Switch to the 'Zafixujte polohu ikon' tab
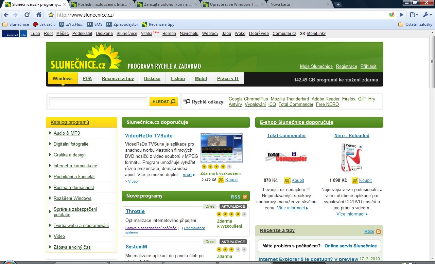The width and height of the screenshot is (435, 264). click(167, 5)
